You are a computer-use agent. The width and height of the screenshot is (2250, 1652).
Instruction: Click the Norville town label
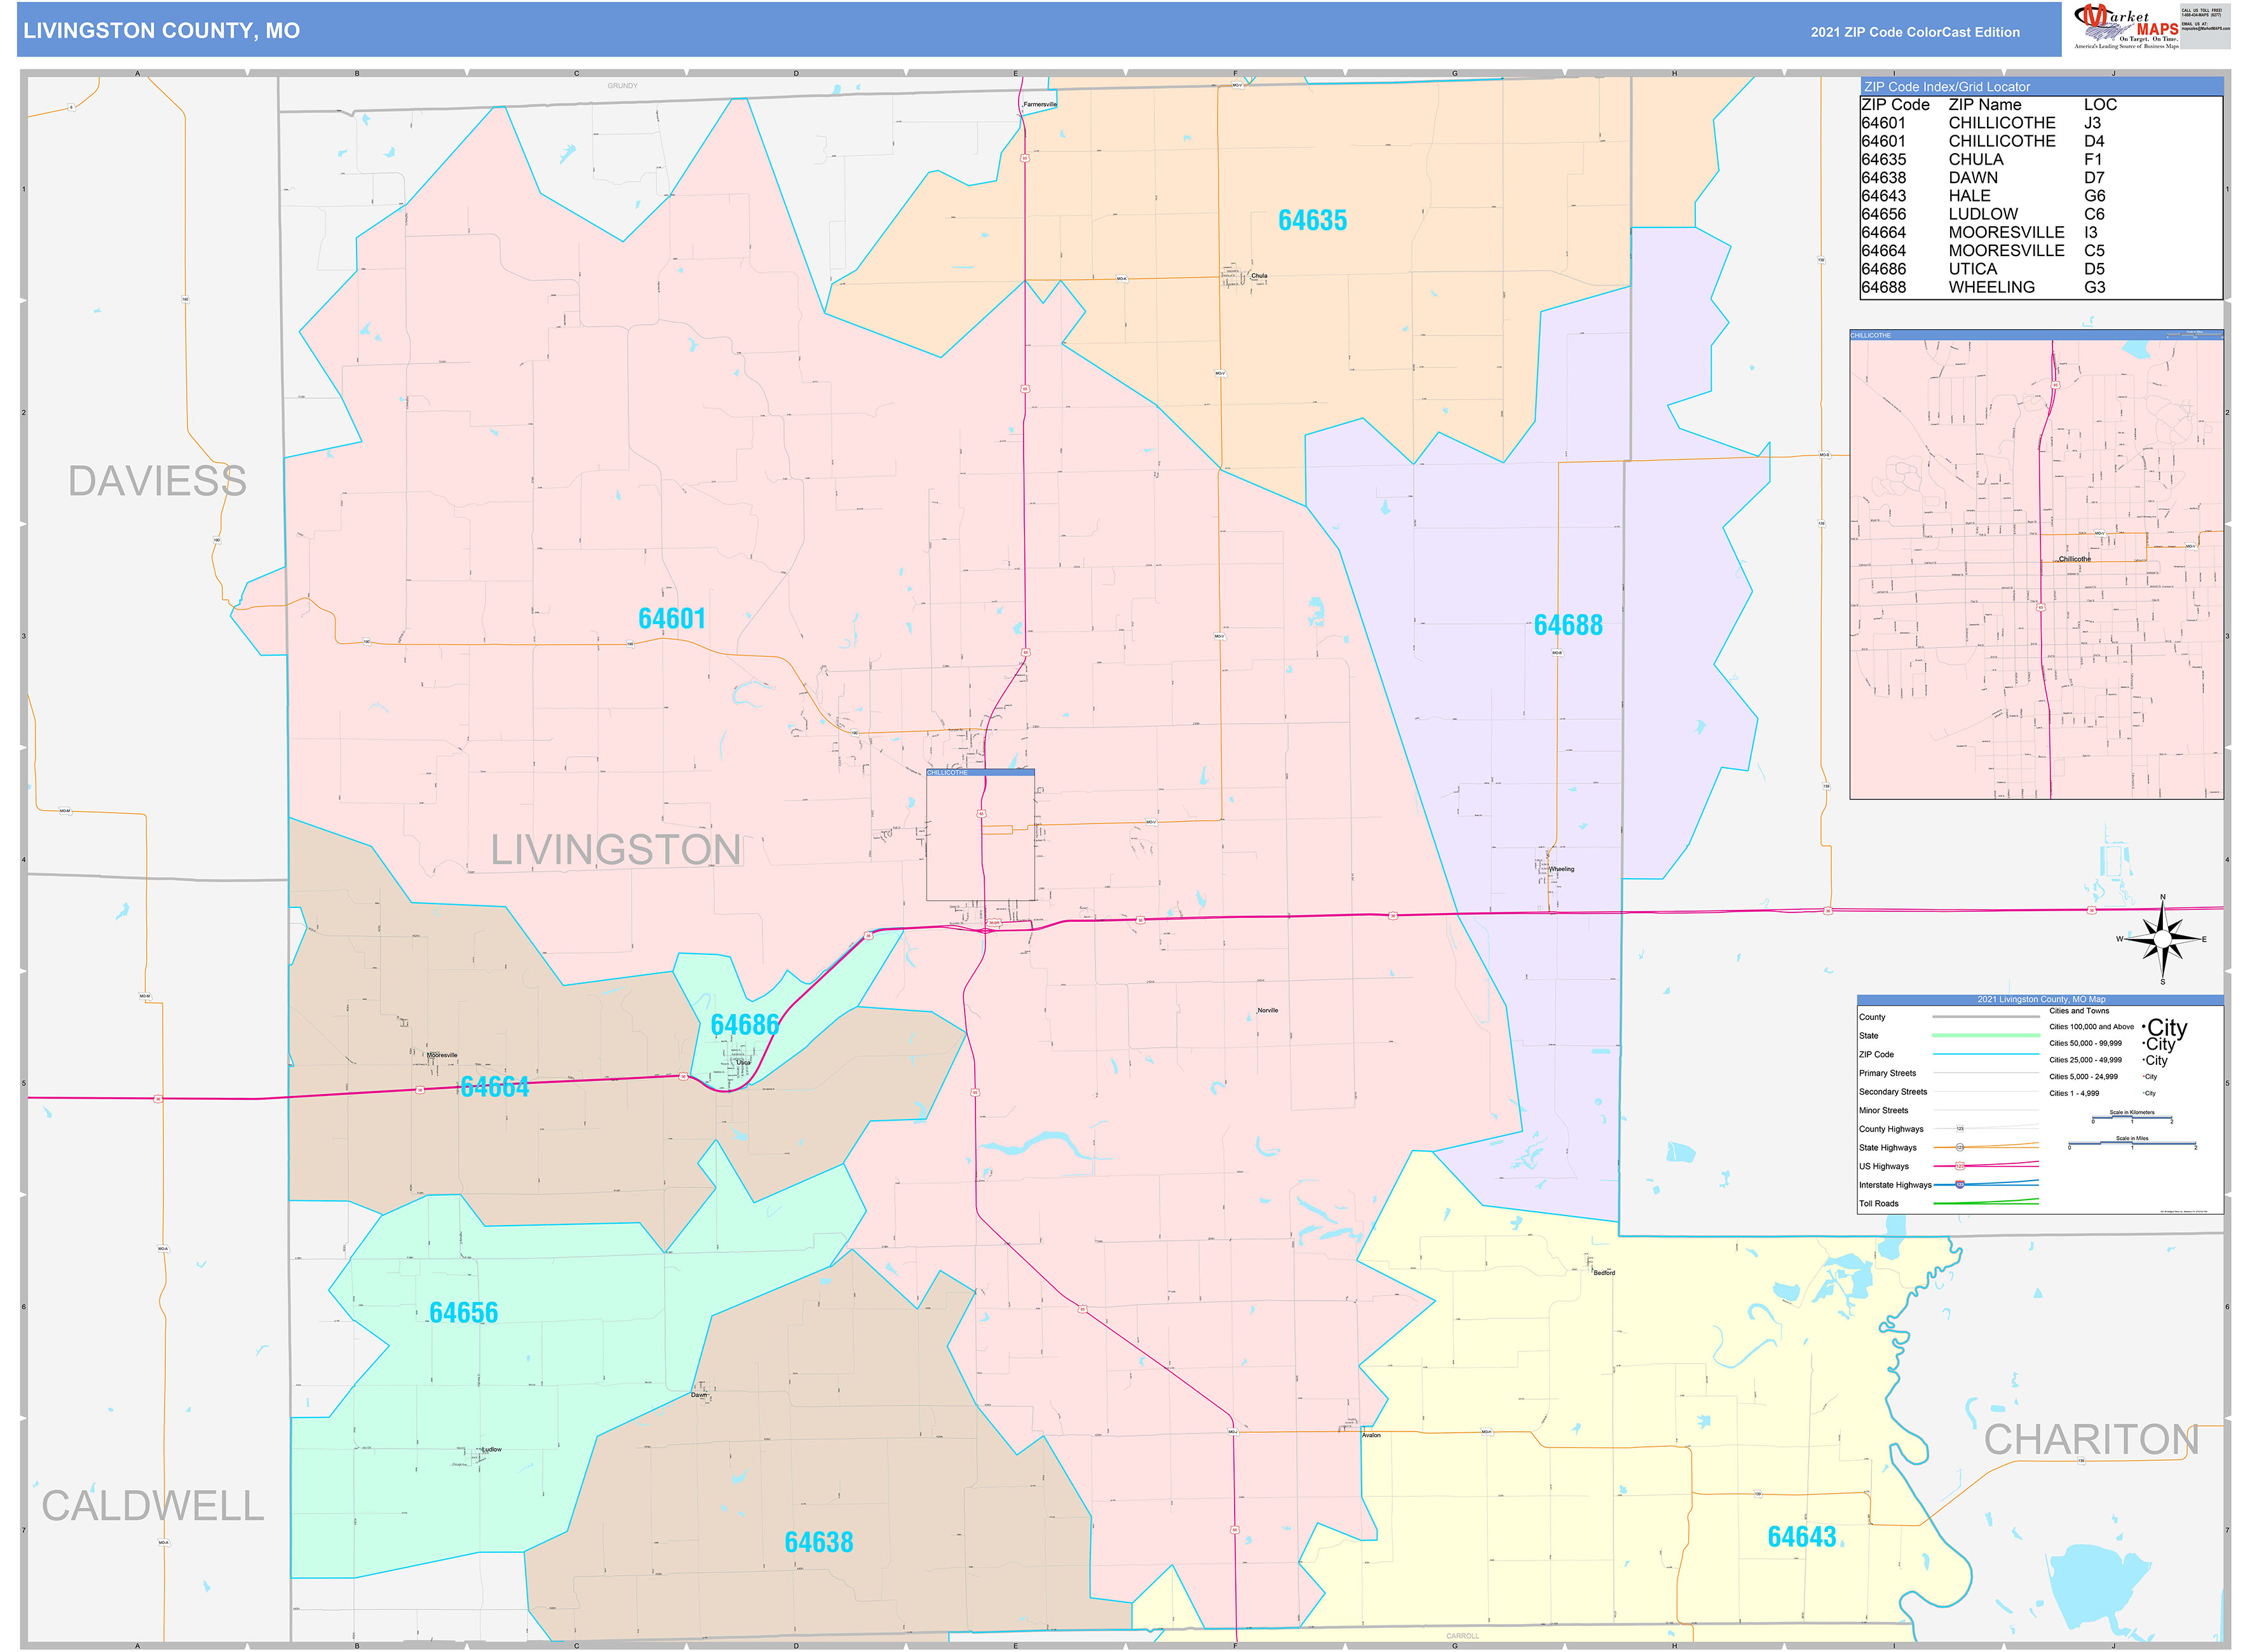pos(1268,1010)
